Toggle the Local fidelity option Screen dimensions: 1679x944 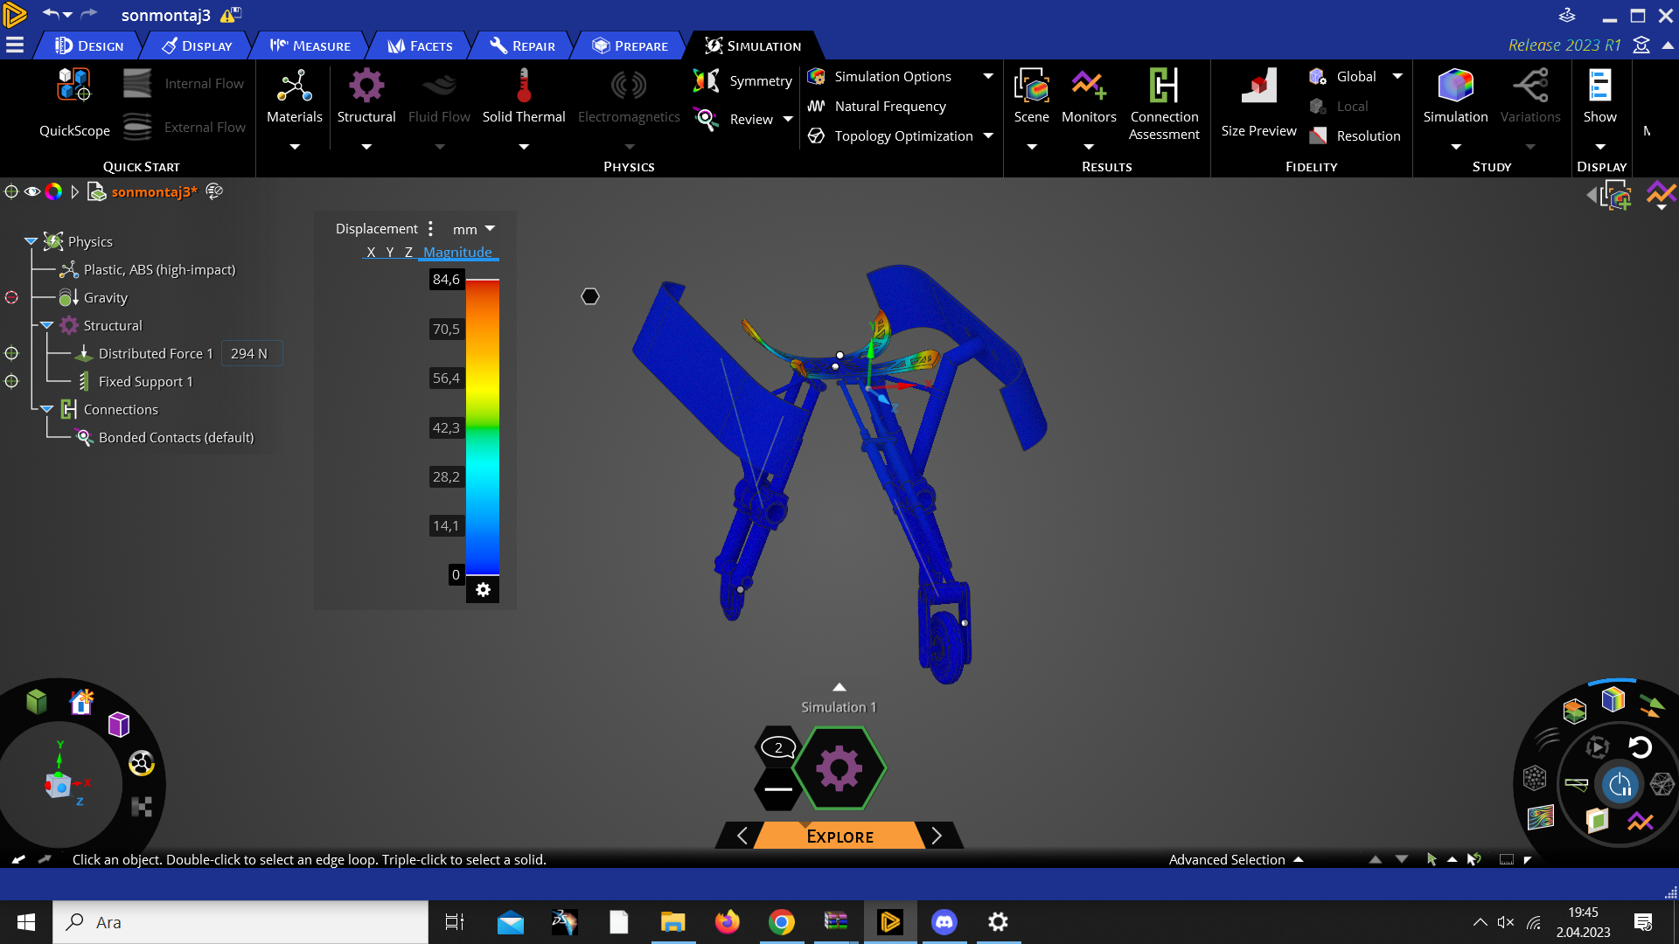(x=1349, y=106)
